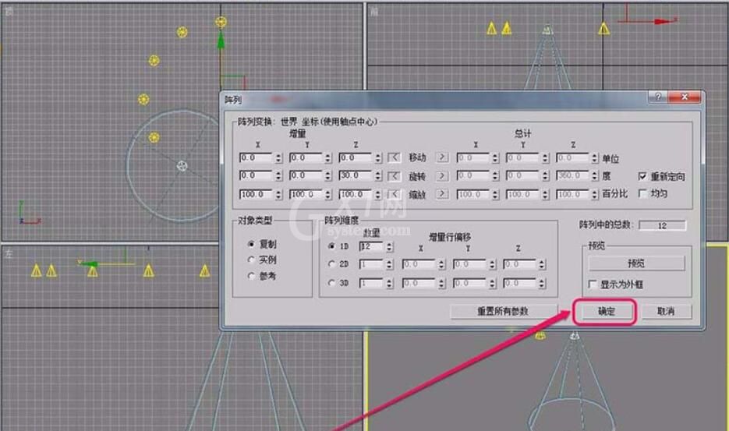Click the spinner beside total rotate Z field
The image size is (729, 431).
click(x=595, y=175)
